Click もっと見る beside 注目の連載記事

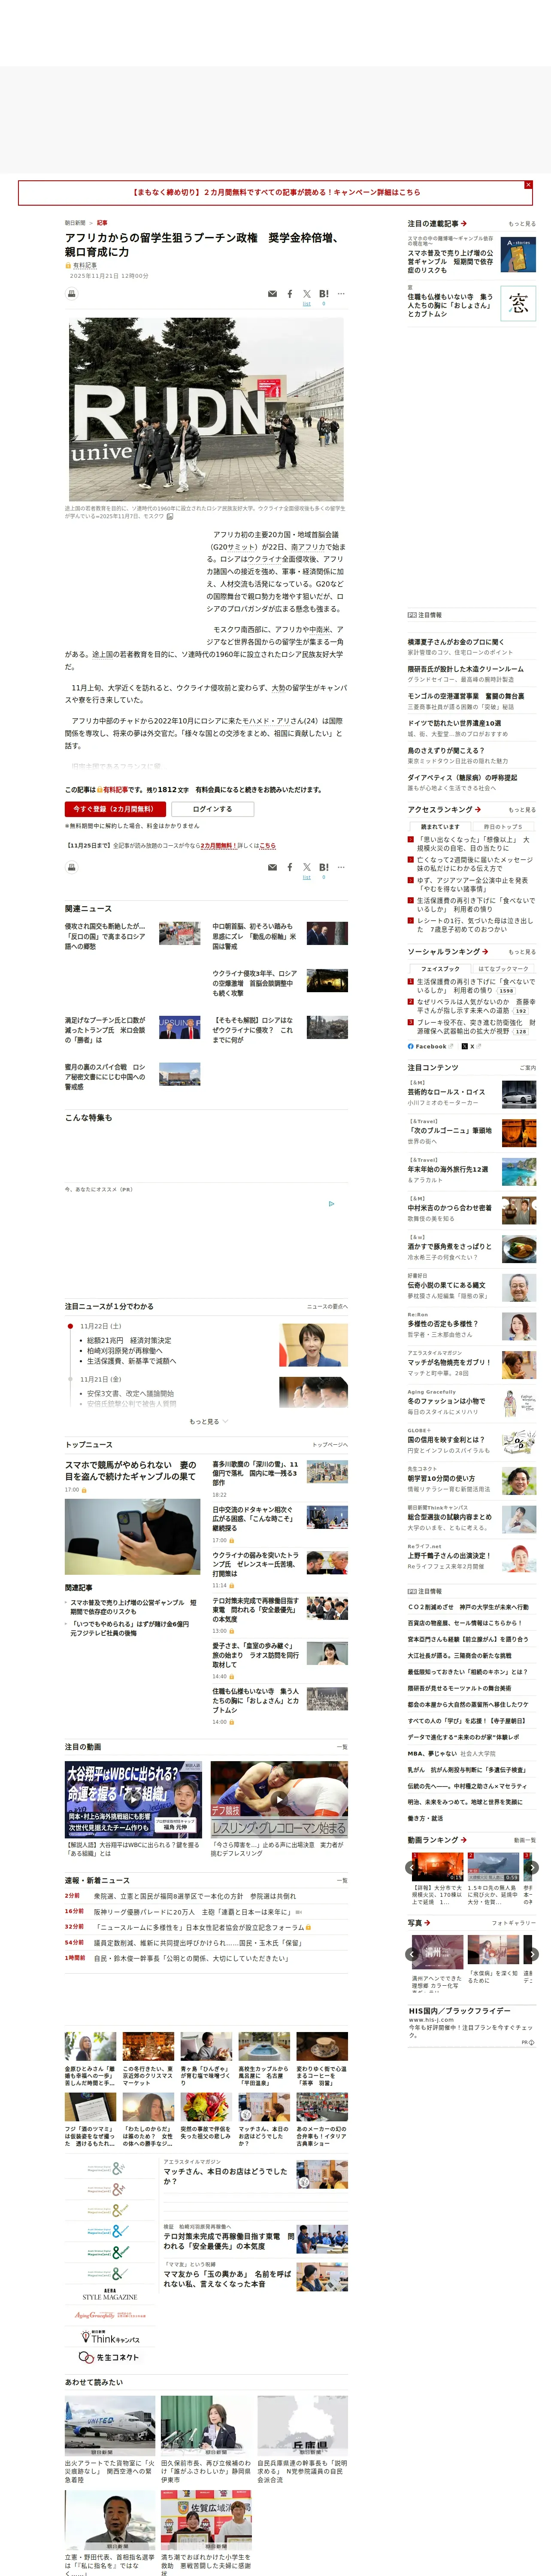[x=522, y=224]
